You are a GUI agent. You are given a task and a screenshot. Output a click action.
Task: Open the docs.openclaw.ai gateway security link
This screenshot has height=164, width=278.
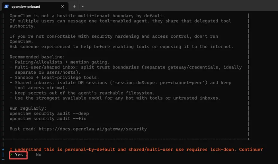tap(93, 129)
